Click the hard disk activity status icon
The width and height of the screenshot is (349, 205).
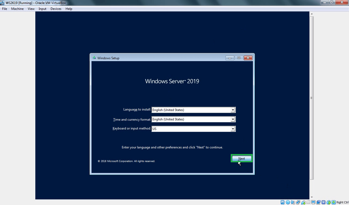282,202
